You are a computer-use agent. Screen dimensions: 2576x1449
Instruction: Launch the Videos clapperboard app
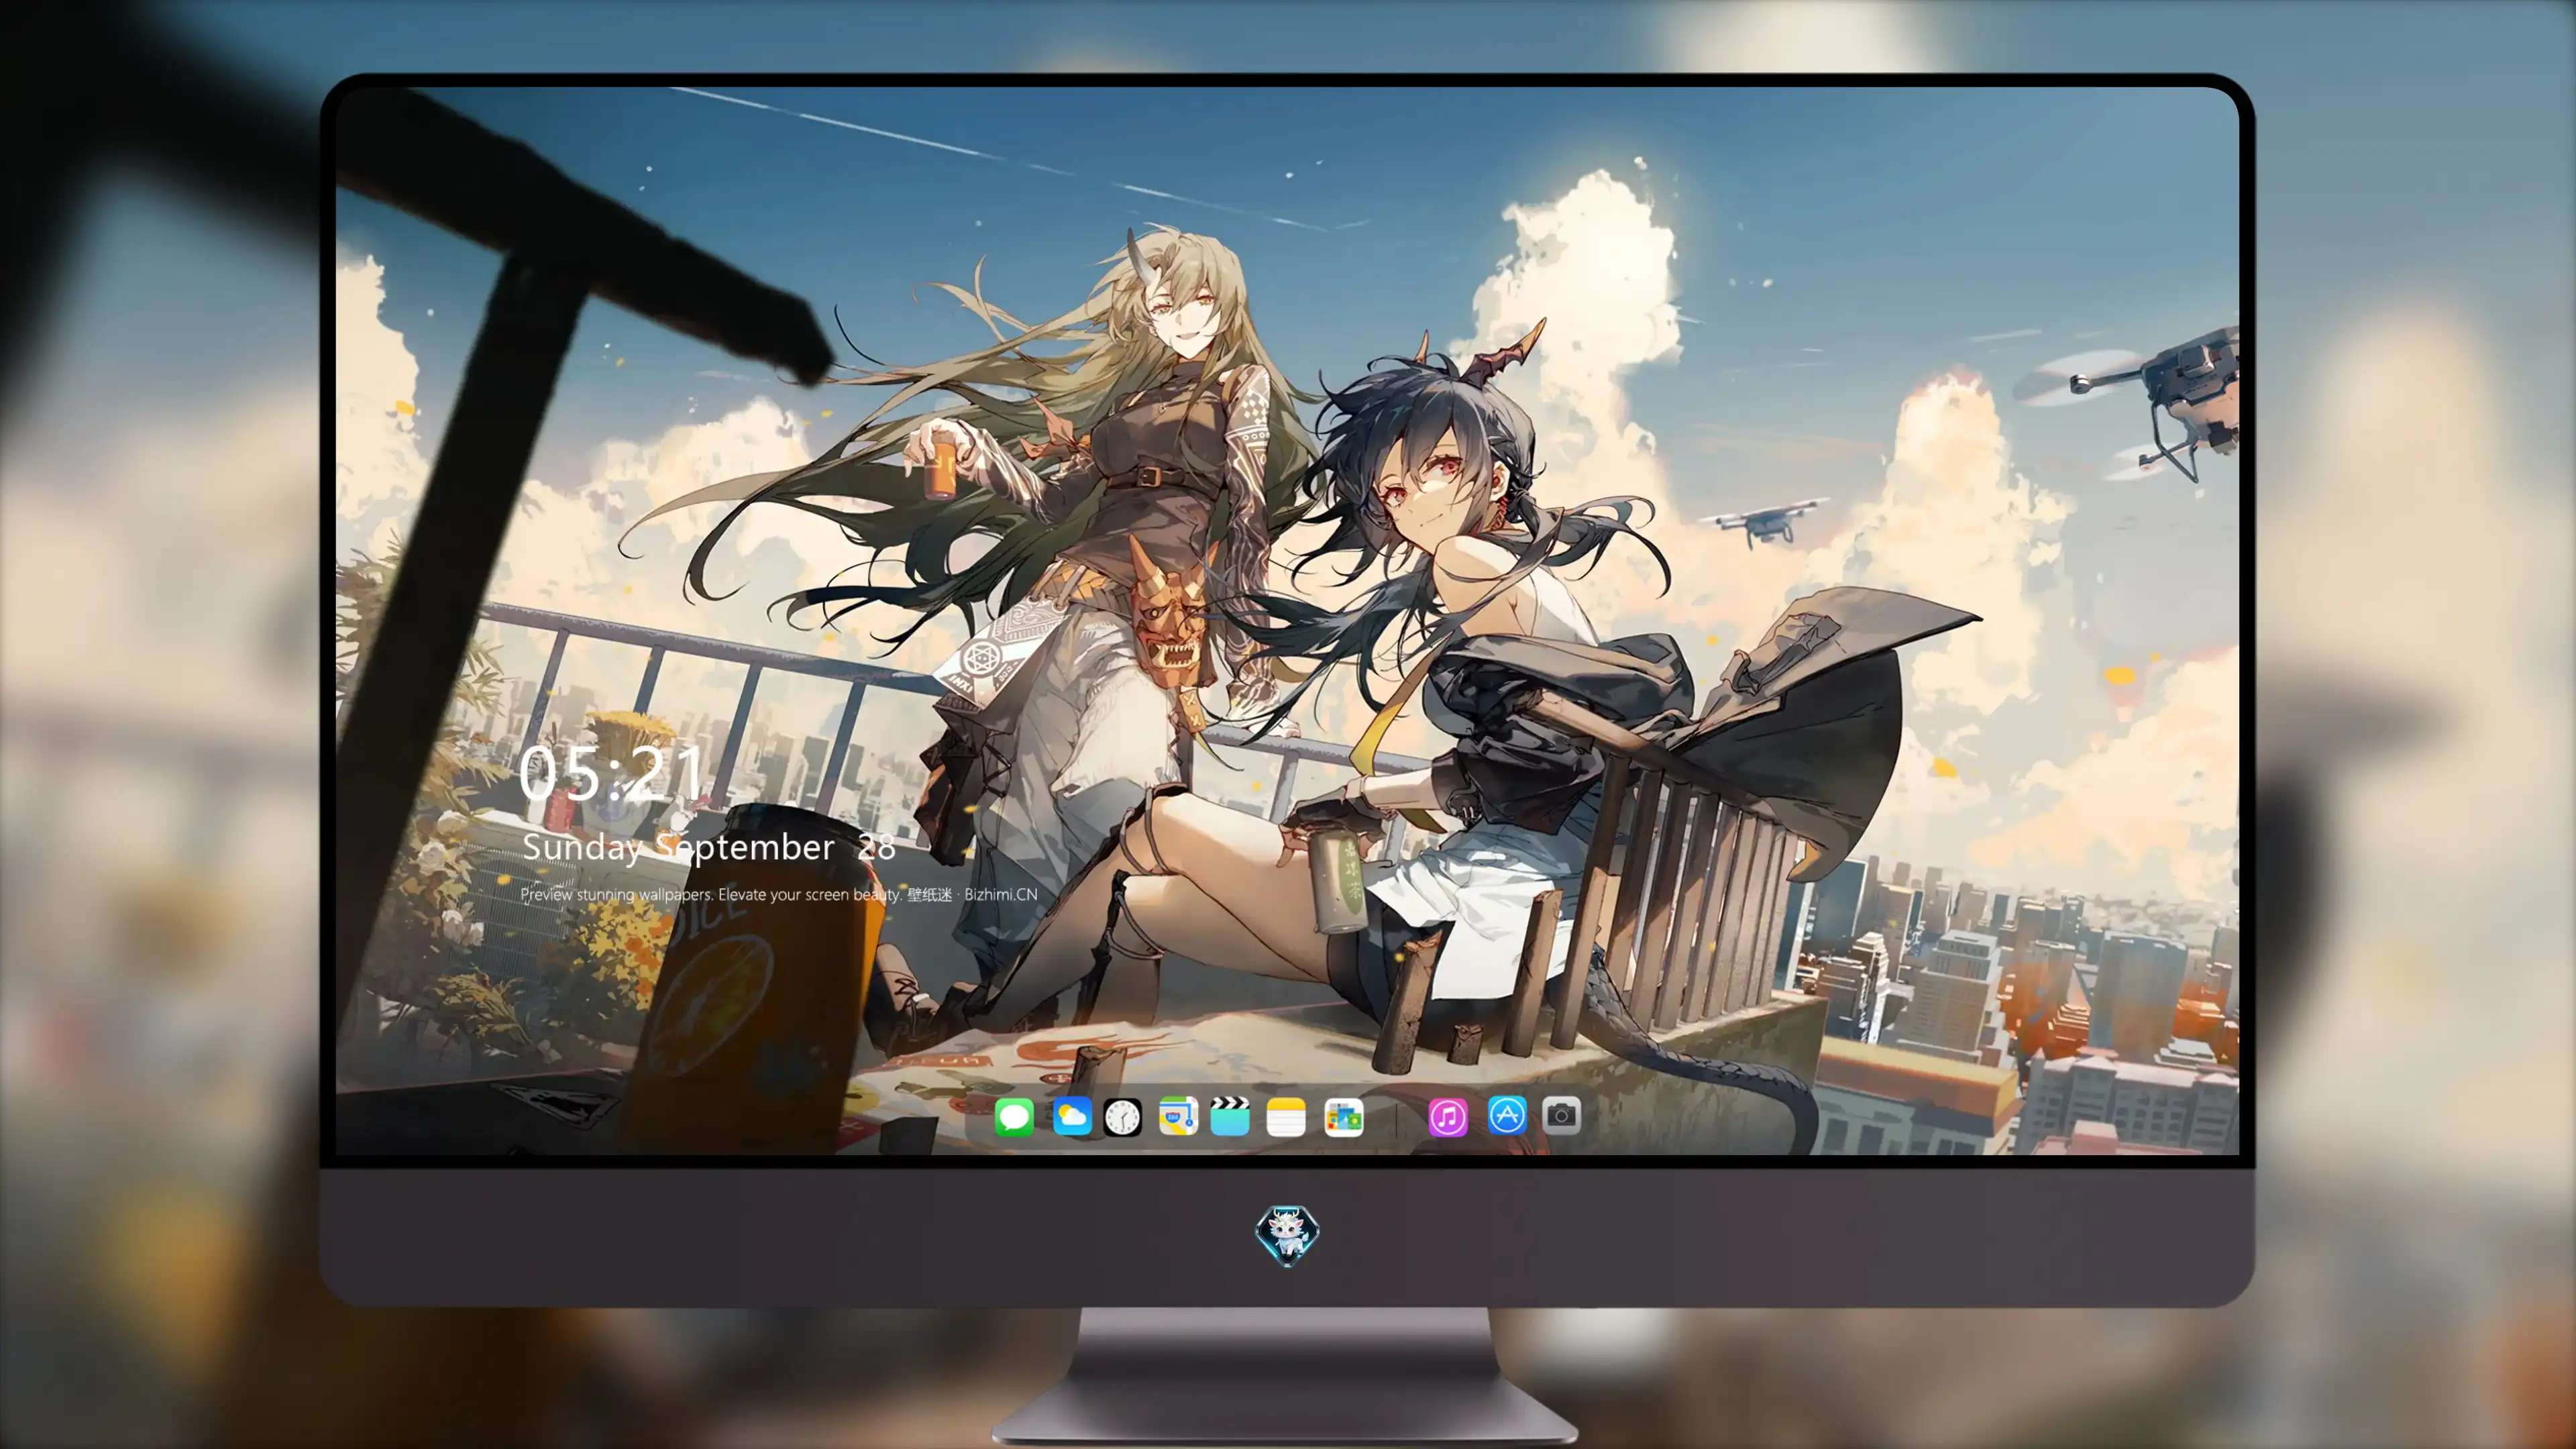(1230, 1116)
